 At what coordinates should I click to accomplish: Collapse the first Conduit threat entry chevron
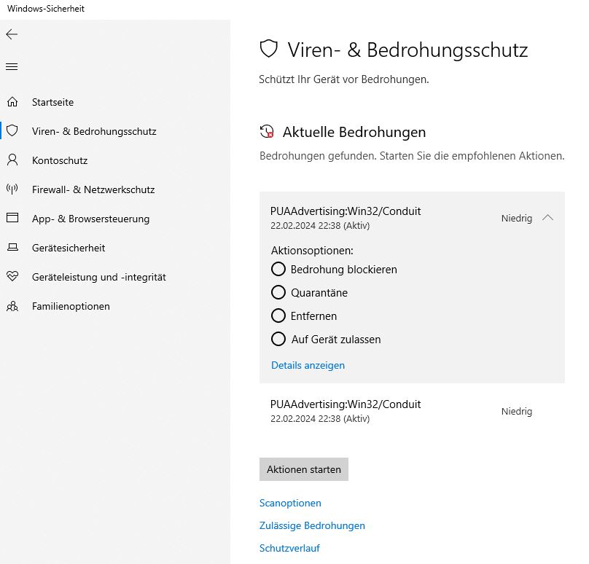(548, 218)
